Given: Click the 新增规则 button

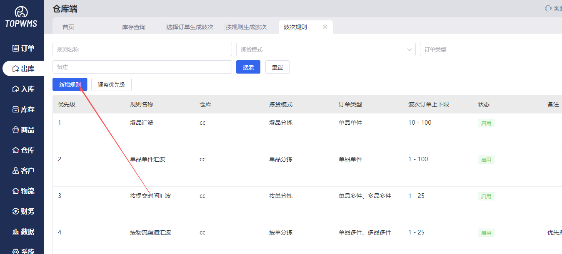Looking at the screenshot, I should tap(70, 84).
